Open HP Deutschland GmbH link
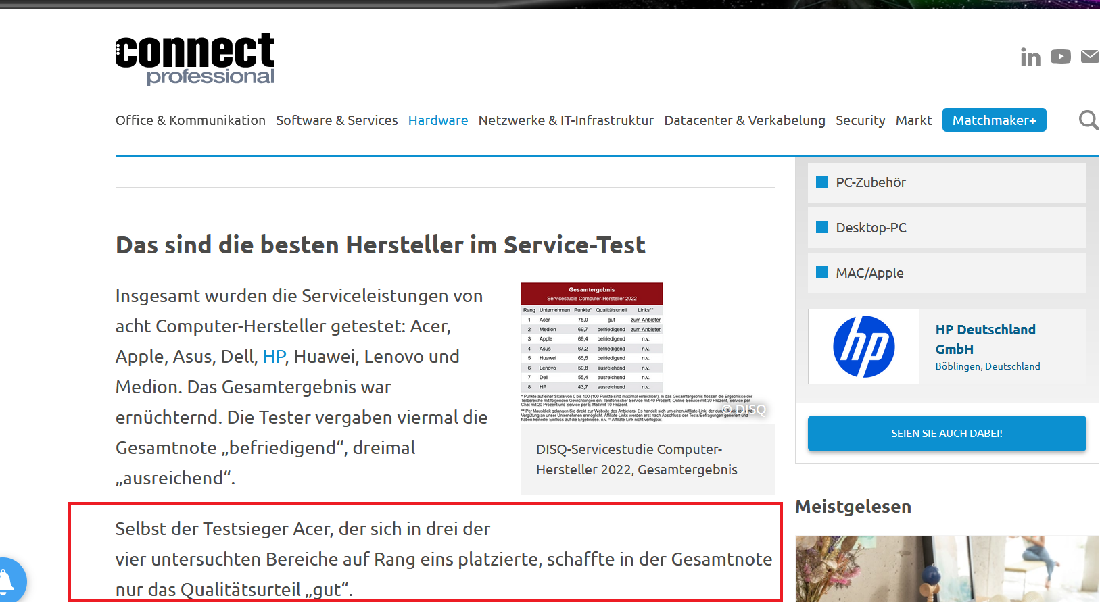Viewport: 1100px width, 602px height. (x=985, y=339)
